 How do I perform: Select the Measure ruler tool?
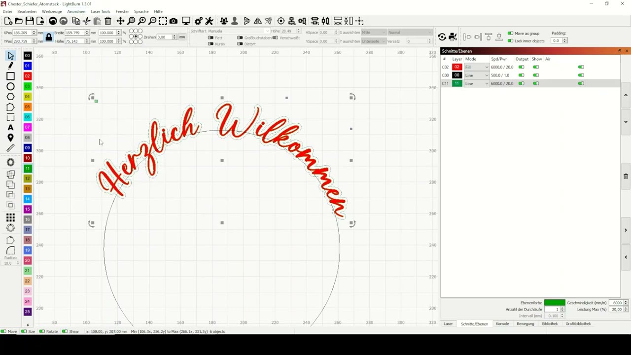click(x=10, y=148)
